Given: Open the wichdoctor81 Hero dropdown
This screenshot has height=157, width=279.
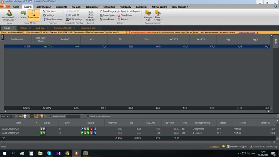Looking at the screenshot, I should pyautogui.click(x=9, y=15).
